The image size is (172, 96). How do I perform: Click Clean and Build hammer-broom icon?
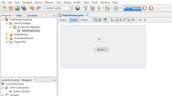pos(92,8)
